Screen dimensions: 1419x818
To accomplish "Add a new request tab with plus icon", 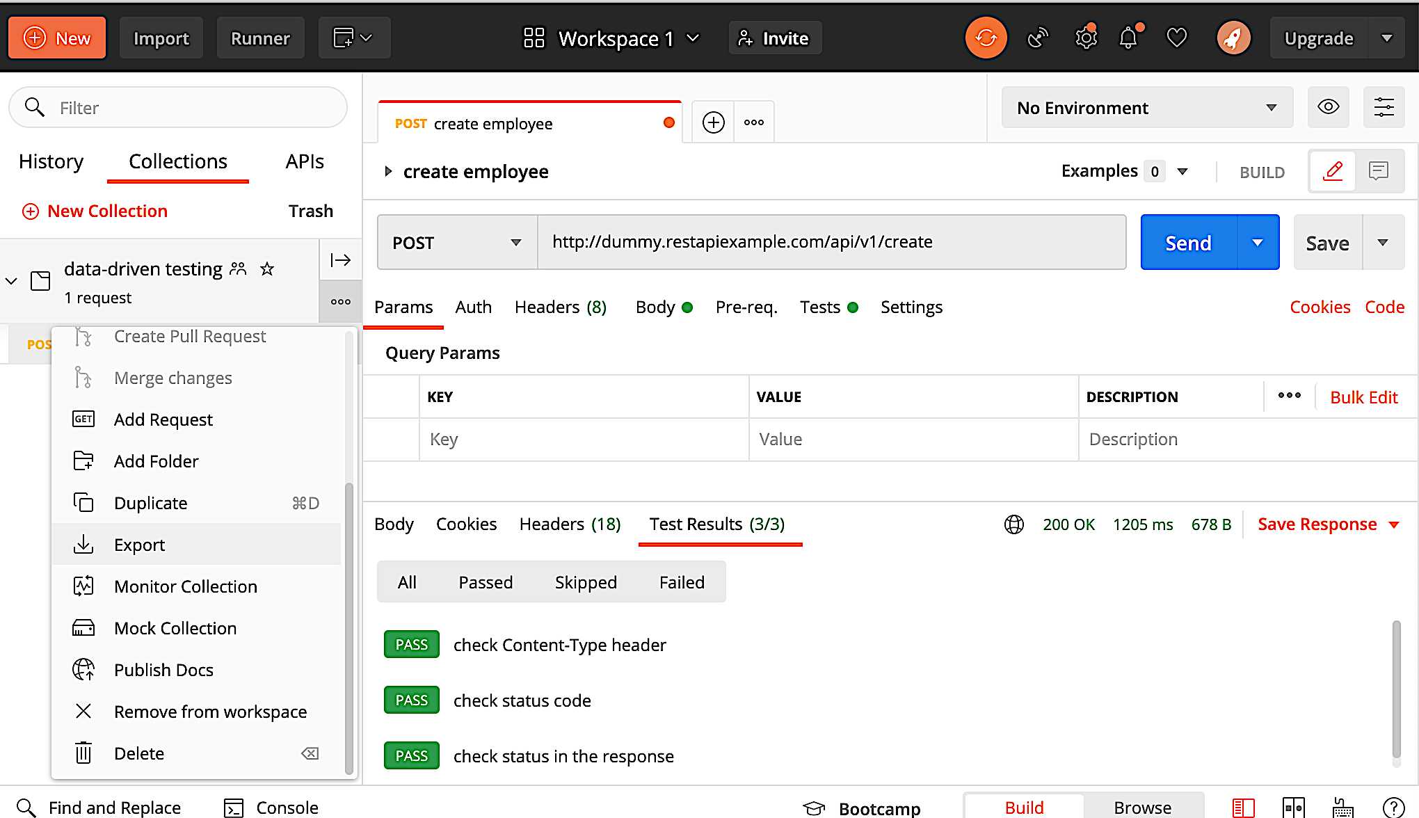I will tap(713, 122).
